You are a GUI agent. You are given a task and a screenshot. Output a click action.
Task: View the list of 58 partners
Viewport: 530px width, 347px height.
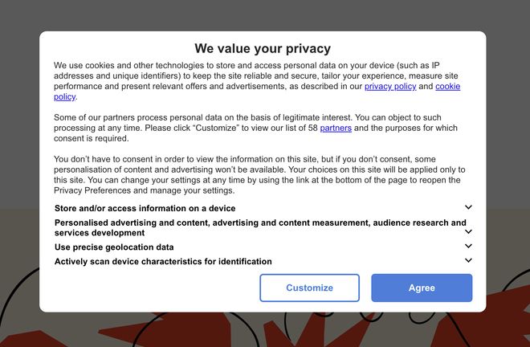pyautogui.click(x=336, y=128)
